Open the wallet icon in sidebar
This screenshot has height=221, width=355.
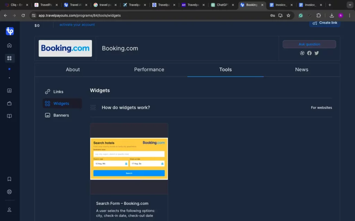pyautogui.click(x=9, y=103)
